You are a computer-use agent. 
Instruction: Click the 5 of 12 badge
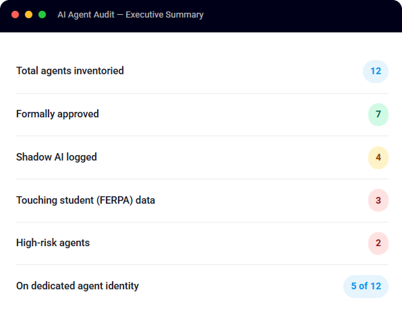(x=366, y=287)
